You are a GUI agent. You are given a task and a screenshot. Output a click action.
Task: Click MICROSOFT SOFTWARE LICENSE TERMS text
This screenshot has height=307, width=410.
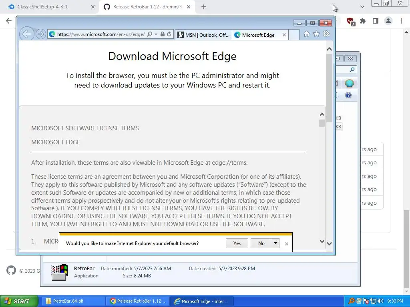[85, 128]
